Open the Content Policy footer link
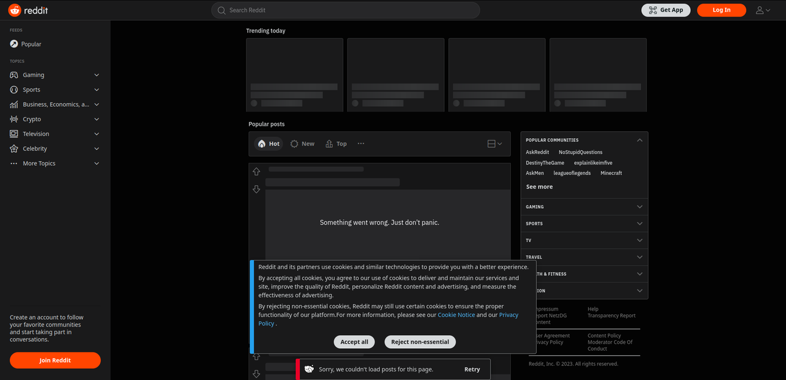Image resolution: width=786 pixels, height=380 pixels. [x=604, y=336]
